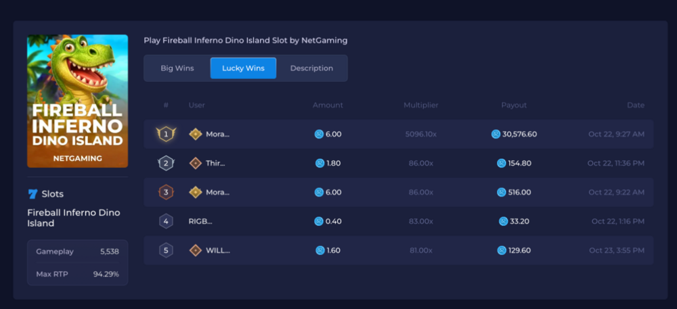Open the Description tab
The width and height of the screenshot is (677, 309).
tap(311, 68)
